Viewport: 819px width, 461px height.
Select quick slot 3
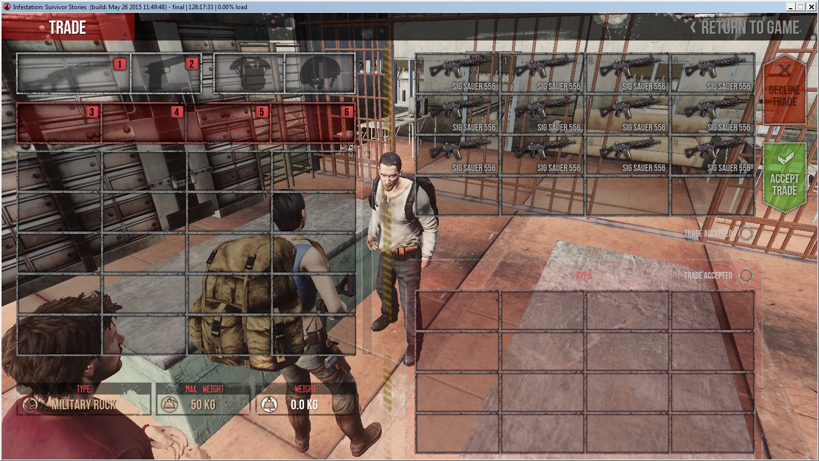tap(59, 123)
